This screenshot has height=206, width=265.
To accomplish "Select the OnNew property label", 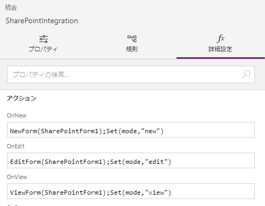I will tap(17, 115).
